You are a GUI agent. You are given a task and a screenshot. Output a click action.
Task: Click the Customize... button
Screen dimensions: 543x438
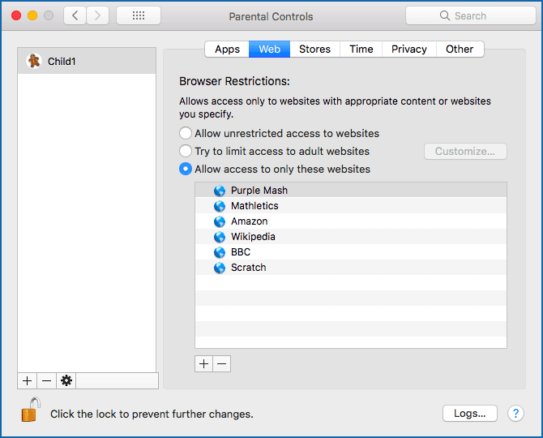[x=465, y=152]
